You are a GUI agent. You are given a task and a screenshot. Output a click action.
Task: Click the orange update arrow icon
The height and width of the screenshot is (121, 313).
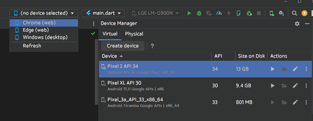(x=304, y=13)
